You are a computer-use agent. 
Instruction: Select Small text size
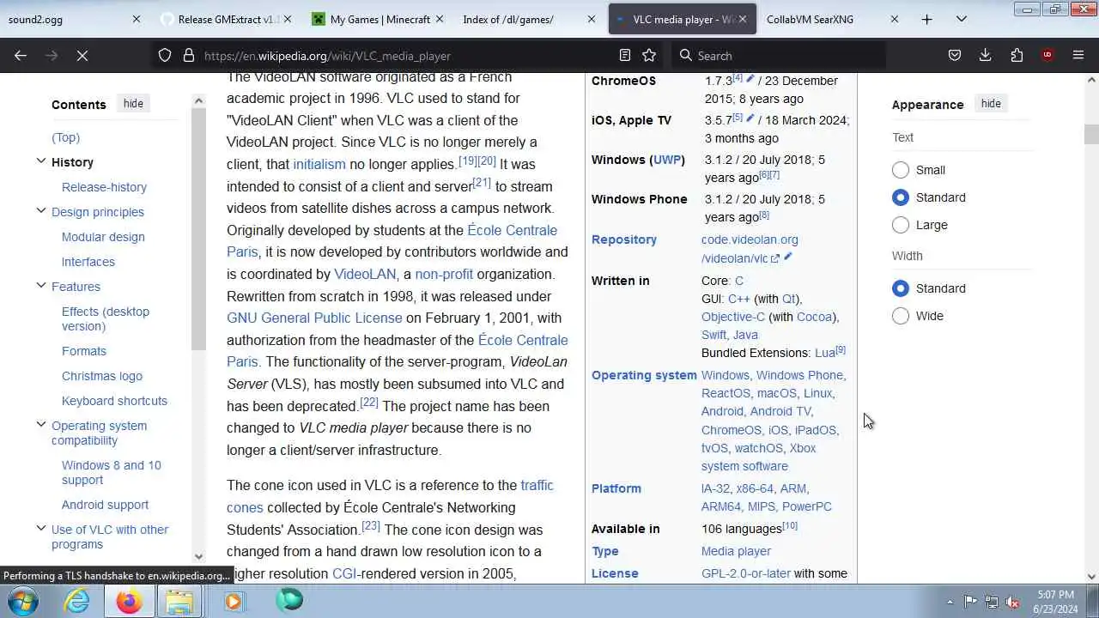900,170
